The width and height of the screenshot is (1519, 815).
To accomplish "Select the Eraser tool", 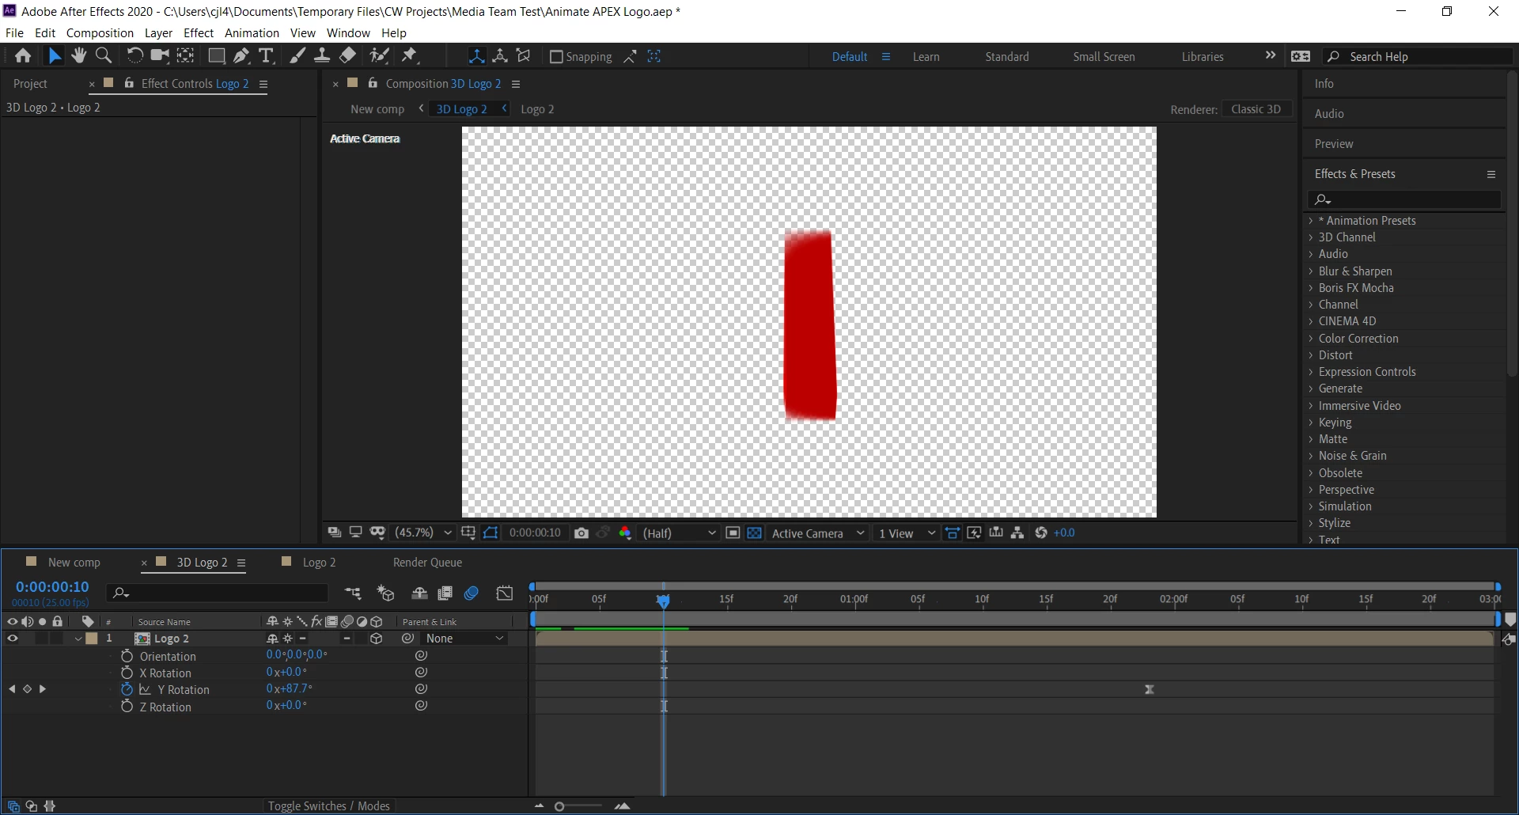I will pyautogui.click(x=347, y=56).
